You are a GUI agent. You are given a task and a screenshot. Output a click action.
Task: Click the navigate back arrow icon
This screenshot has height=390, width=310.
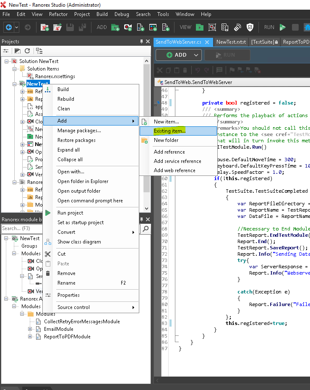pyautogui.click(x=8, y=27)
